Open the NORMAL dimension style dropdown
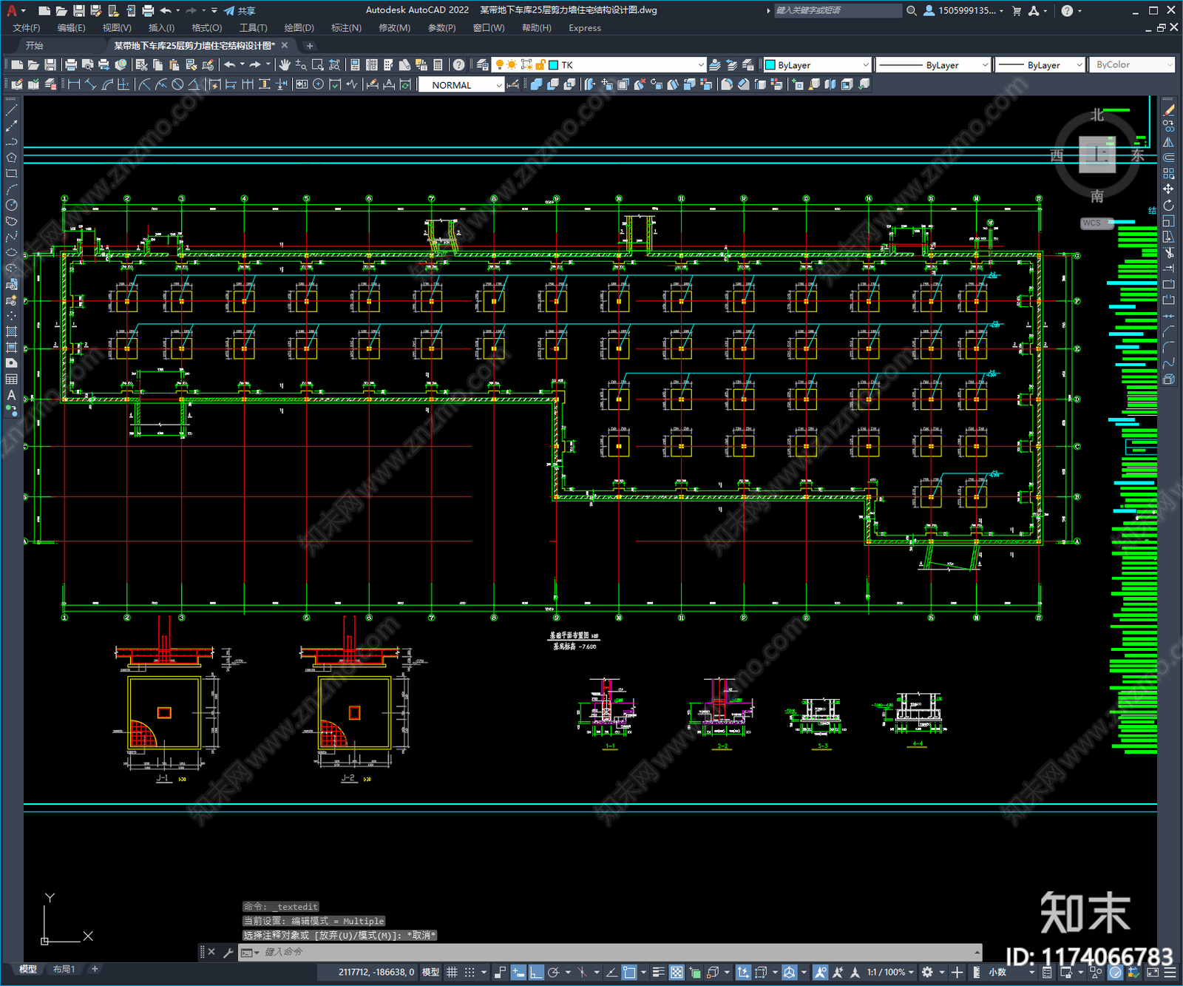This screenshot has width=1183, height=986. pos(461,85)
